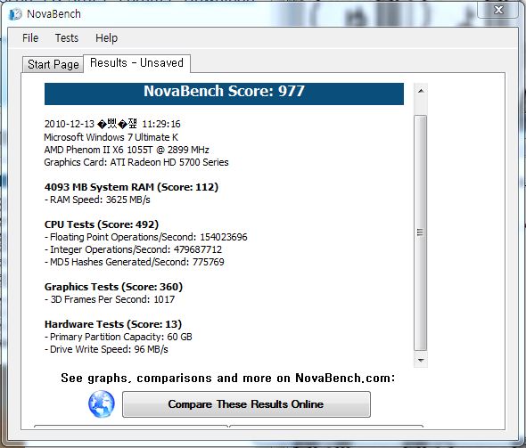
Task: Click the 4093 MB System RAM heading
Action: point(131,187)
